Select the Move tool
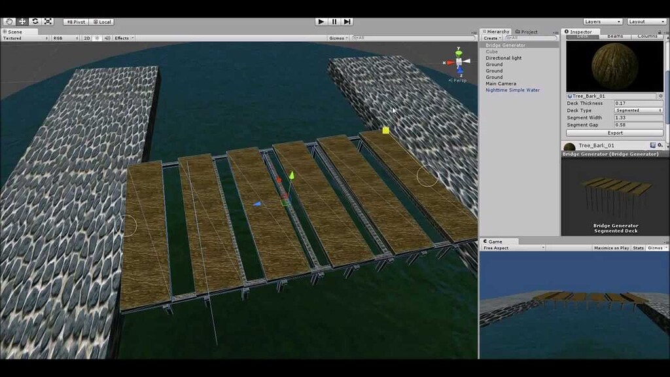The width and height of the screenshot is (670, 377). click(x=22, y=22)
